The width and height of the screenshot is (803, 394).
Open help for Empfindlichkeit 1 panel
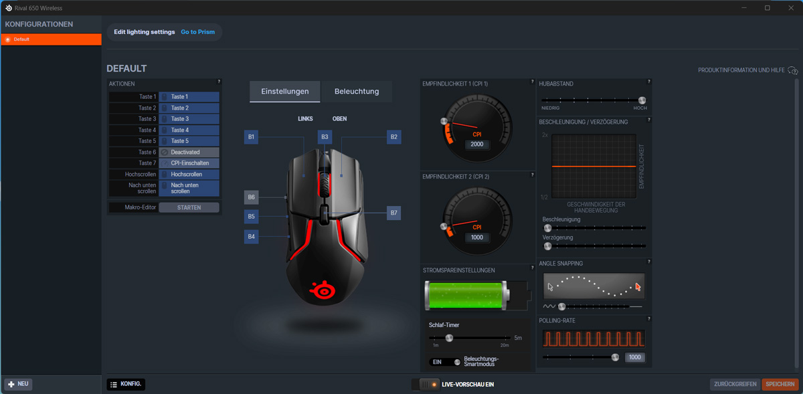click(x=533, y=82)
